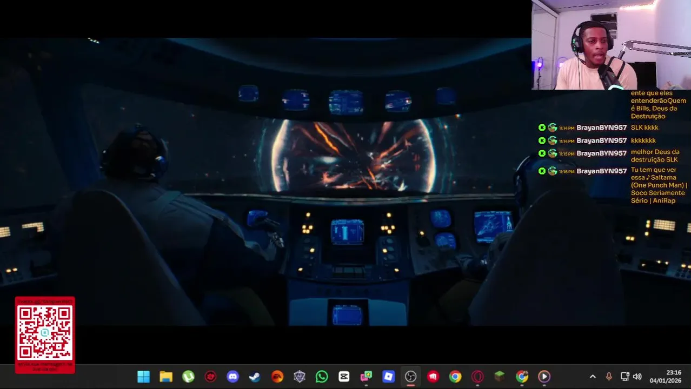Open the red circular app beside uTorrent
The image size is (691, 389).
210,377
